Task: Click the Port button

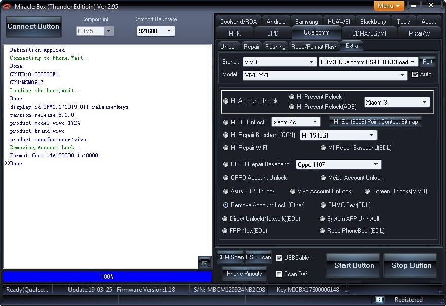Action: (427, 62)
